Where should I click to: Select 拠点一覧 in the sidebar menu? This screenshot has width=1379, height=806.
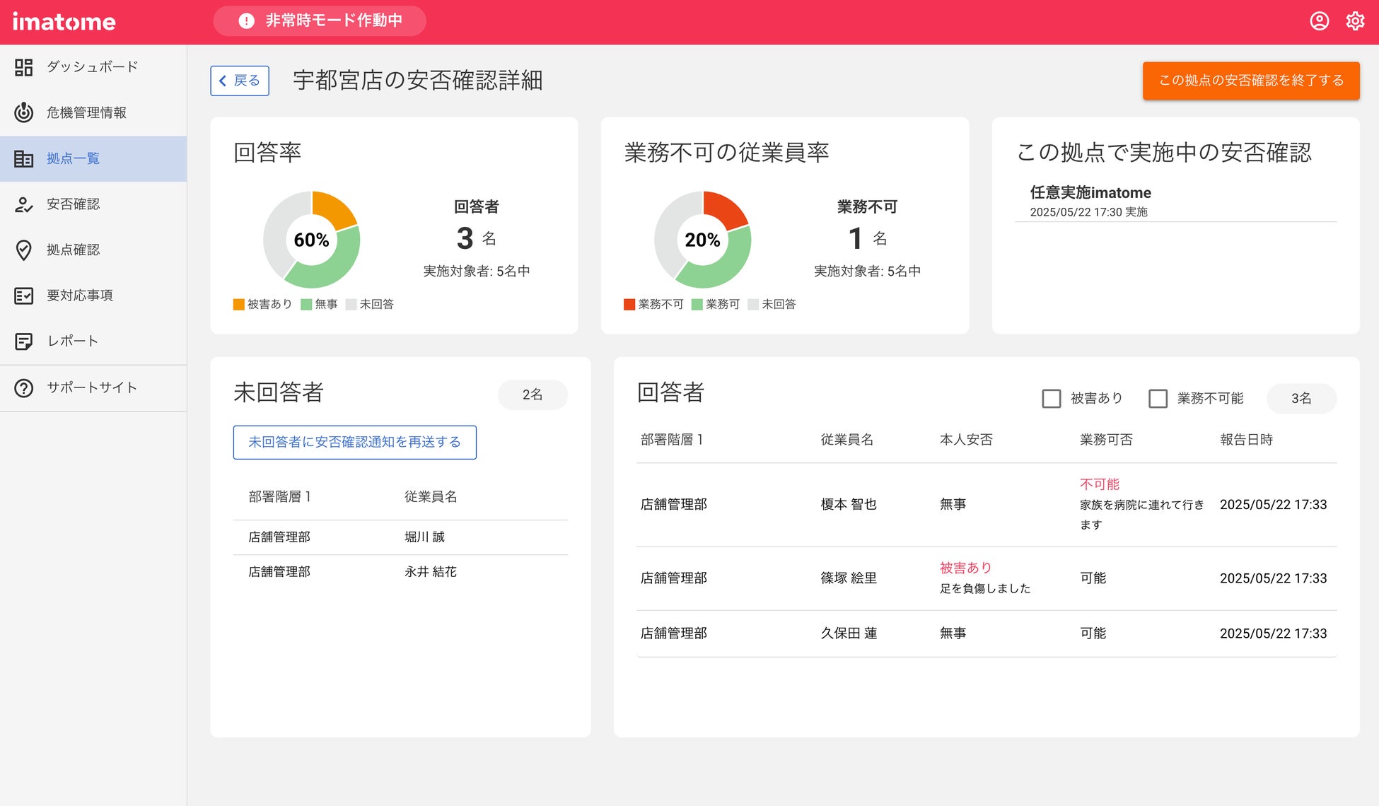[x=73, y=158]
